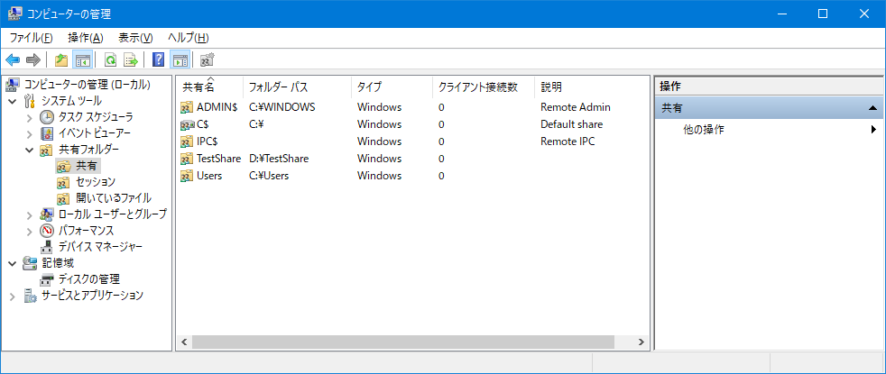Toggle the show/hide action pane button
The image size is (886, 374).
[180, 60]
